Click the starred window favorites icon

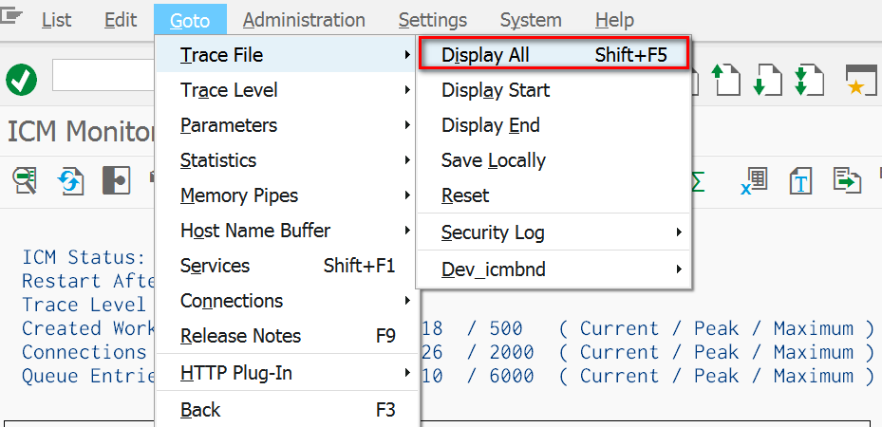[861, 80]
